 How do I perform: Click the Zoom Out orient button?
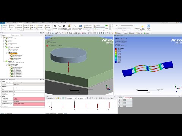(x=40, y=29)
